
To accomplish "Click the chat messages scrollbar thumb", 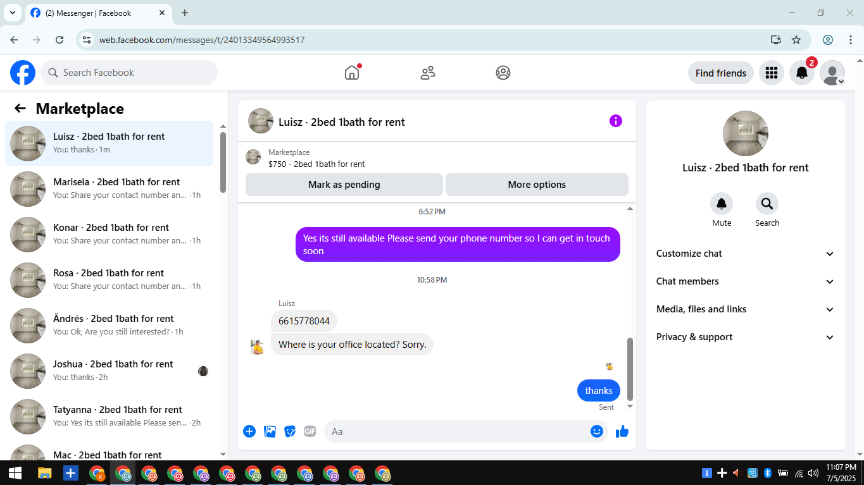I will pyautogui.click(x=630, y=369).
